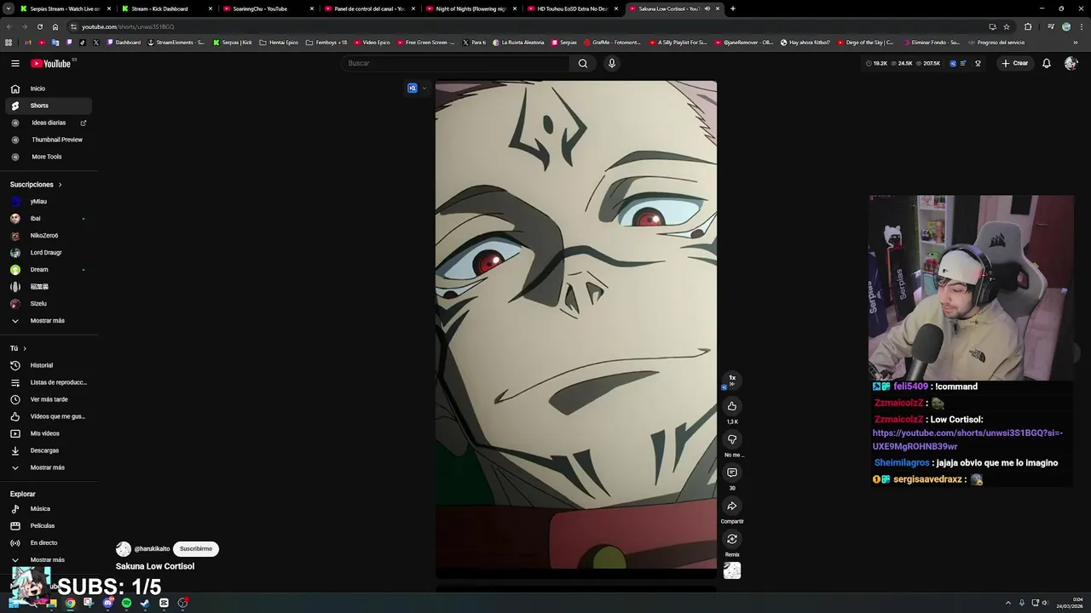
Task: Start voice search with the microphone
Action: 611,63
